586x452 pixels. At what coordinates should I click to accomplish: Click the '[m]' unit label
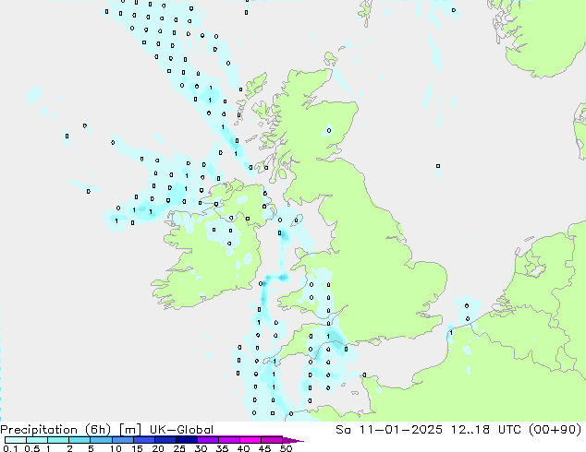pyautogui.click(x=129, y=430)
